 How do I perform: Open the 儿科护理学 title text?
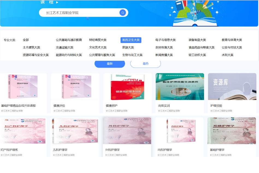point(60,150)
